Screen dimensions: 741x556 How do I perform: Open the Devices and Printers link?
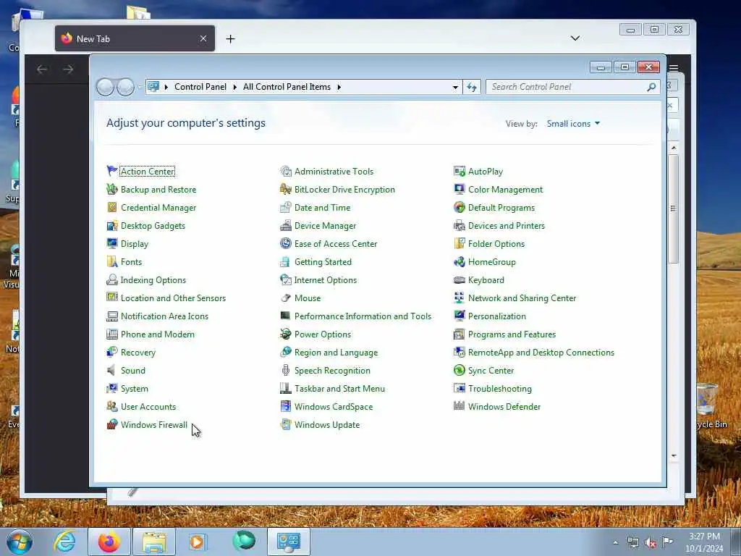506,226
